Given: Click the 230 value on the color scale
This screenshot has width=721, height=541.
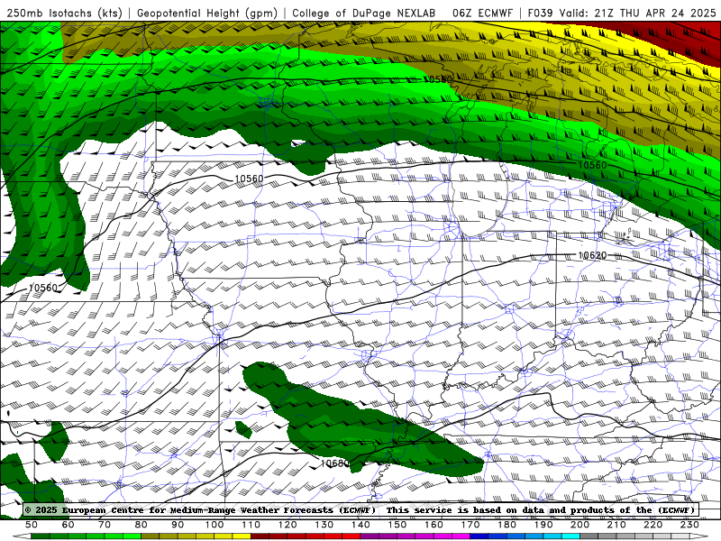Looking at the screenshot, I should point(689,525).
